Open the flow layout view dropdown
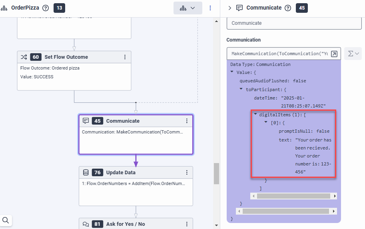Viewport: 365px width, 229px height. point(187,8)
